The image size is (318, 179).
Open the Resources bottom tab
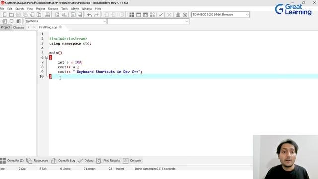[37, 161]
